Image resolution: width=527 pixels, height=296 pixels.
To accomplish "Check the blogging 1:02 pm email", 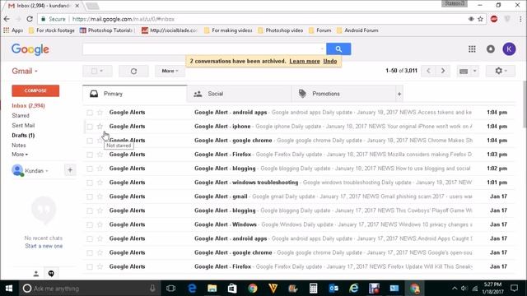I will (x=90, y=169).
